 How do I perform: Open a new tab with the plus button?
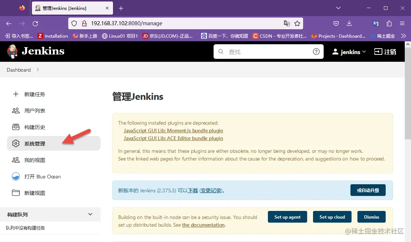click(x=121, y=8)
